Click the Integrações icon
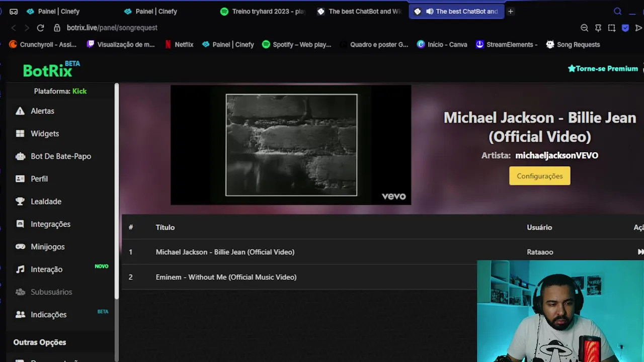 [x=20, y=224]
